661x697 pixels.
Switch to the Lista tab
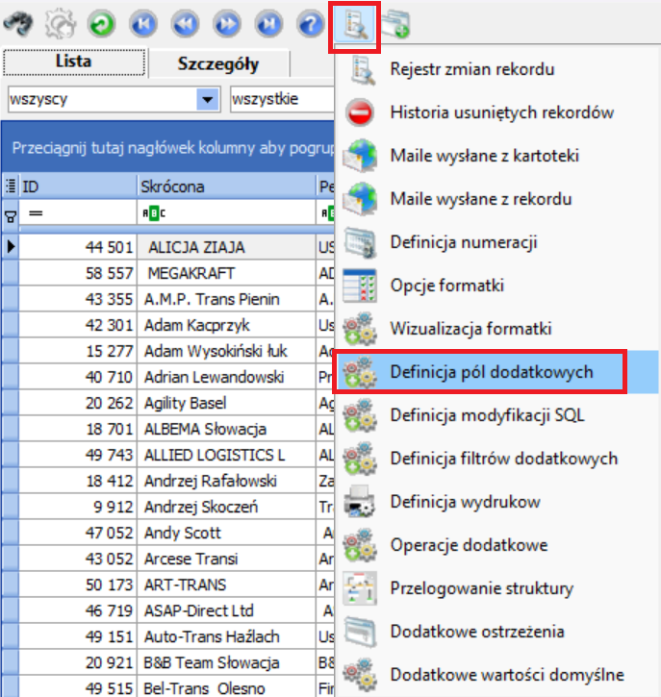pyautogui.click(x=74, y=62)
